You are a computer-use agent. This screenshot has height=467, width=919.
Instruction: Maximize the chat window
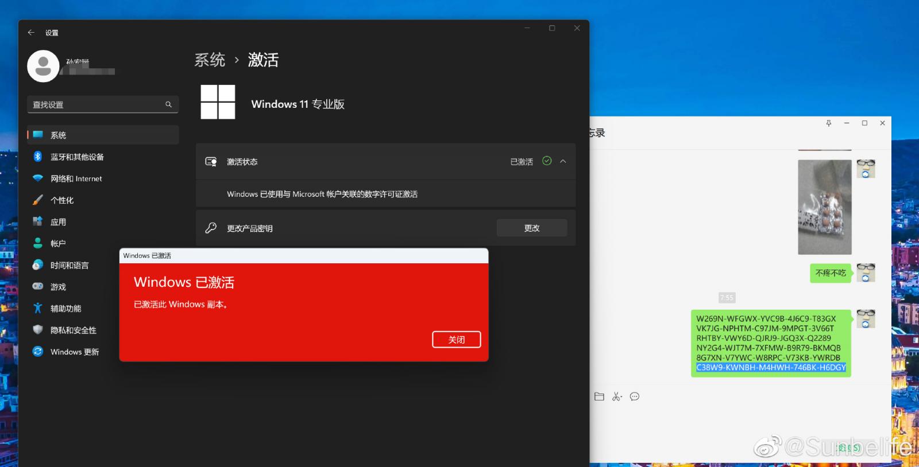(x=864, y=123)
